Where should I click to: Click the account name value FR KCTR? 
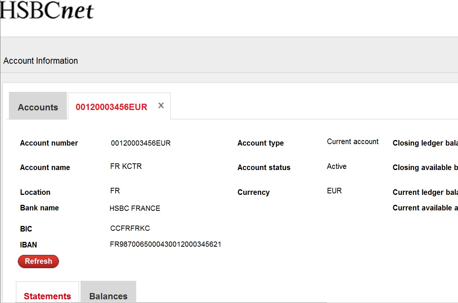tap(126, 166)
